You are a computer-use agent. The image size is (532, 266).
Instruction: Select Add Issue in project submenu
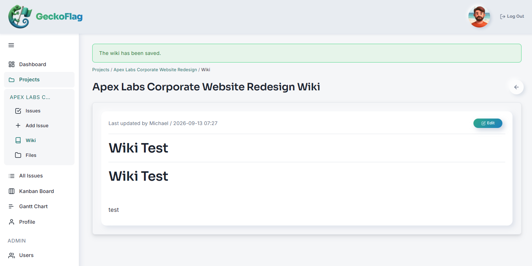point(39,125)
